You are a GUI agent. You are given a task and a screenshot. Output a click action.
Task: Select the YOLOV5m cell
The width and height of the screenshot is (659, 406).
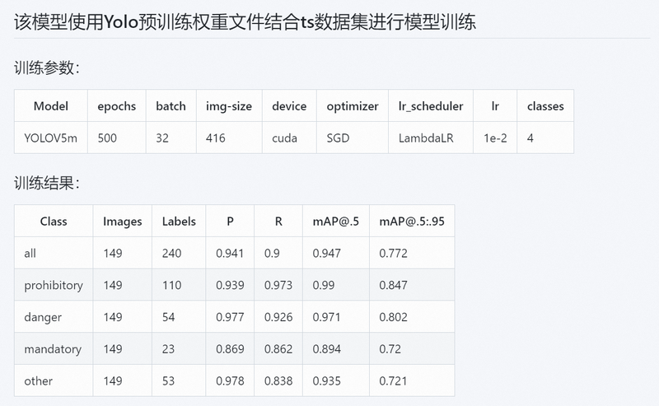(x=51, y=138)
